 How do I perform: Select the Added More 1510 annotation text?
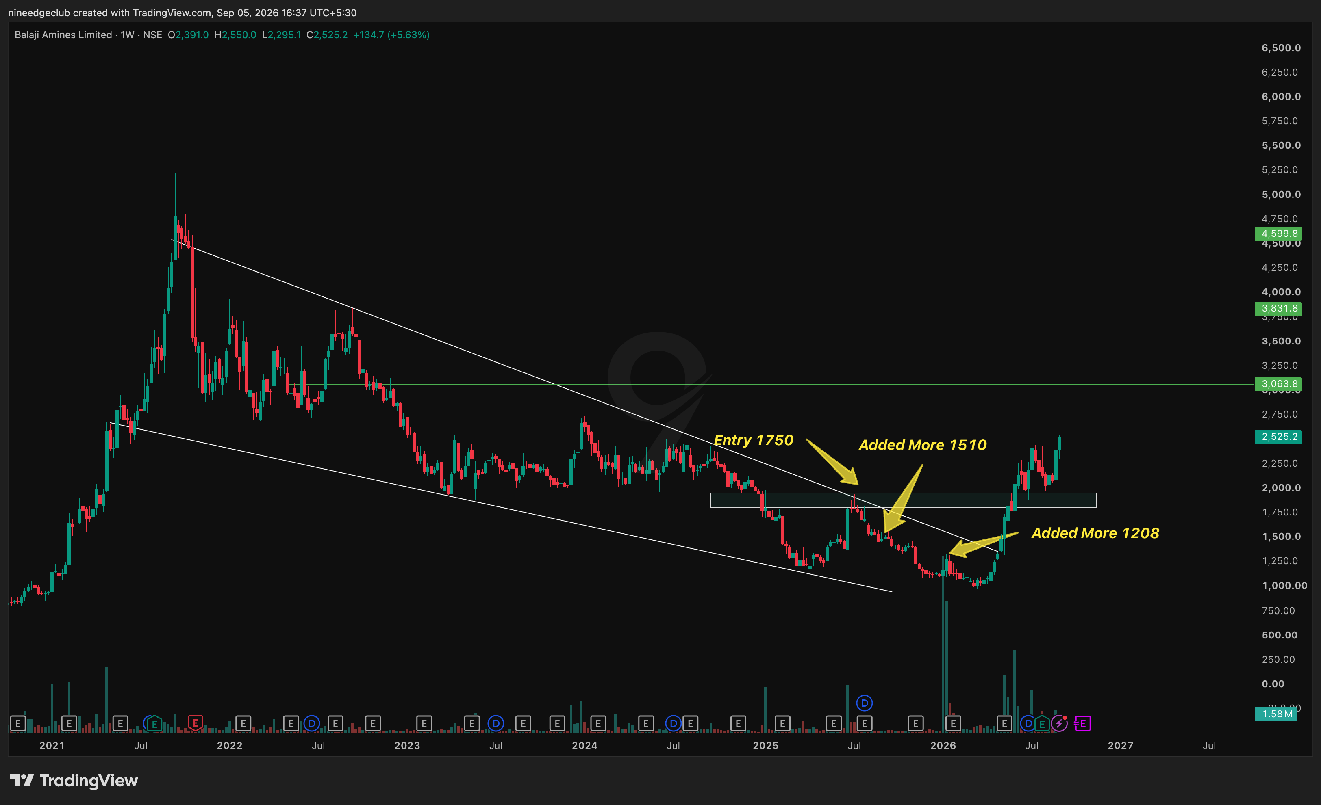tap(923, 445)
